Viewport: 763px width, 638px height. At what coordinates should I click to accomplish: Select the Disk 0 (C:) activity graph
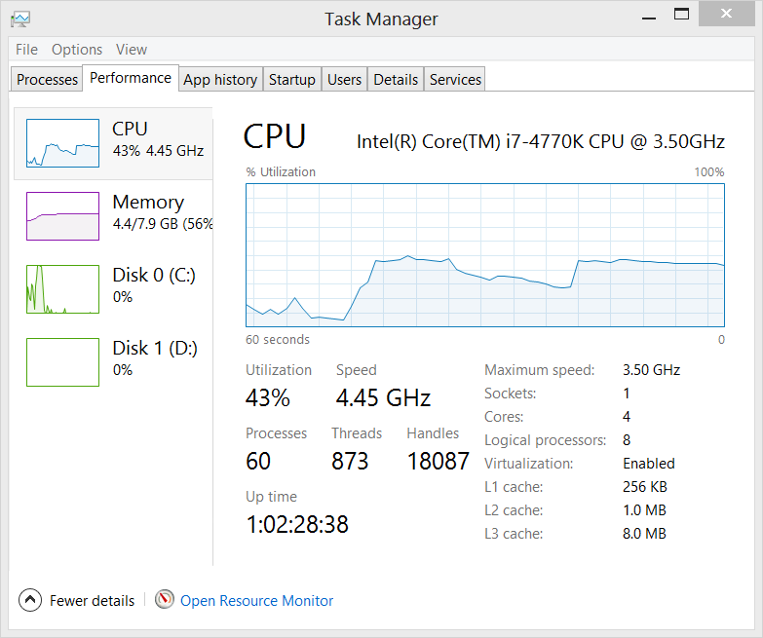pos(62,289)
